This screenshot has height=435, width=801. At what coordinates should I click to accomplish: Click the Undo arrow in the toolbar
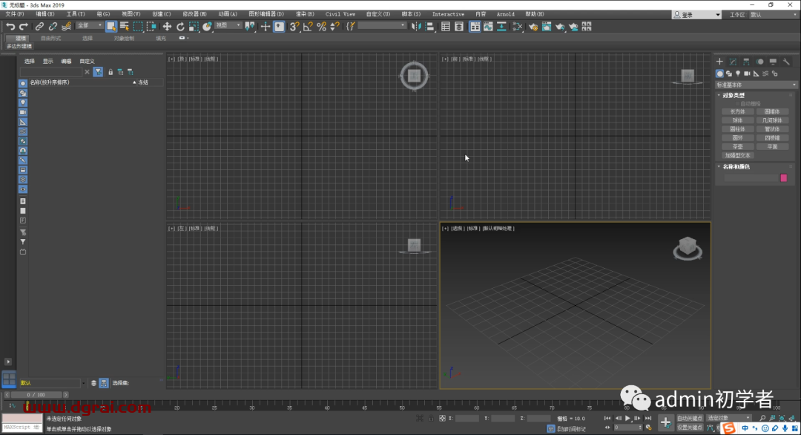(10, 27)
